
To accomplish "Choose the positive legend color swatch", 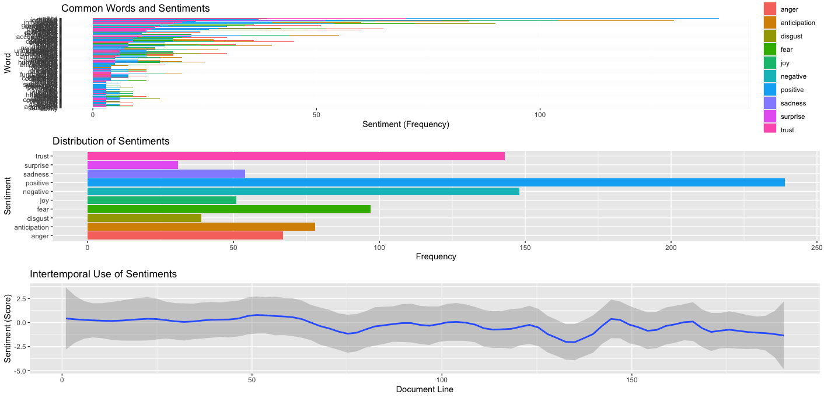I will tap(770, 90).
